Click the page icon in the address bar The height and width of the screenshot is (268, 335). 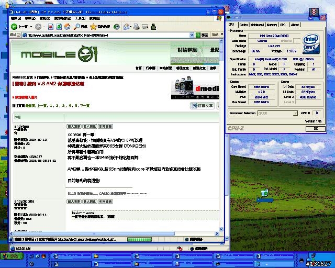pos(25,35)
